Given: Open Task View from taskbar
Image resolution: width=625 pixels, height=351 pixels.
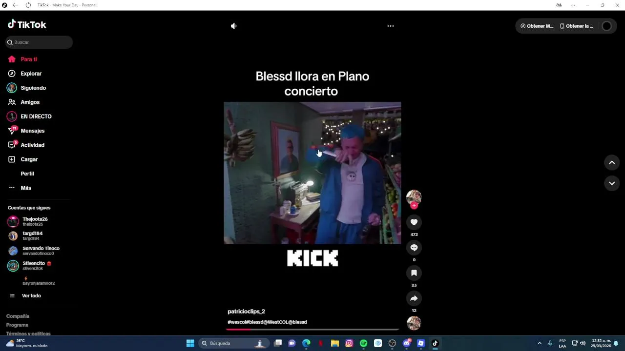Looking at the screenshot, I should click(278, 343).
